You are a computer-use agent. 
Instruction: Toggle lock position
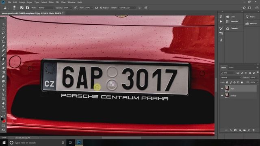tap(234, 82)
